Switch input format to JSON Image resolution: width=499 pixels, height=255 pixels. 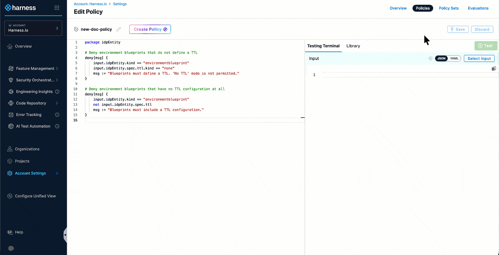pos(441,58)
